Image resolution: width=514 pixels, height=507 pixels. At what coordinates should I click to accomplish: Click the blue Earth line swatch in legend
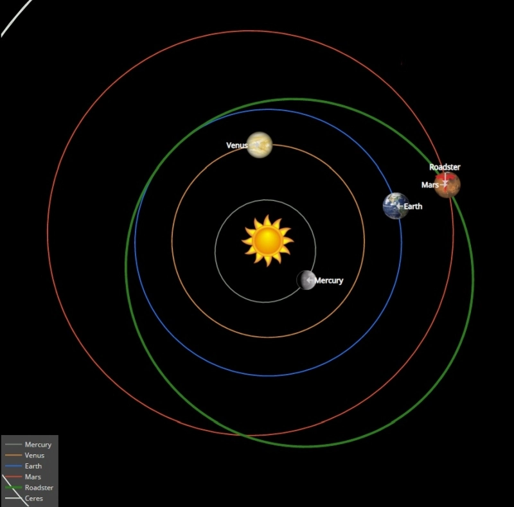click(x=13, y=466)
